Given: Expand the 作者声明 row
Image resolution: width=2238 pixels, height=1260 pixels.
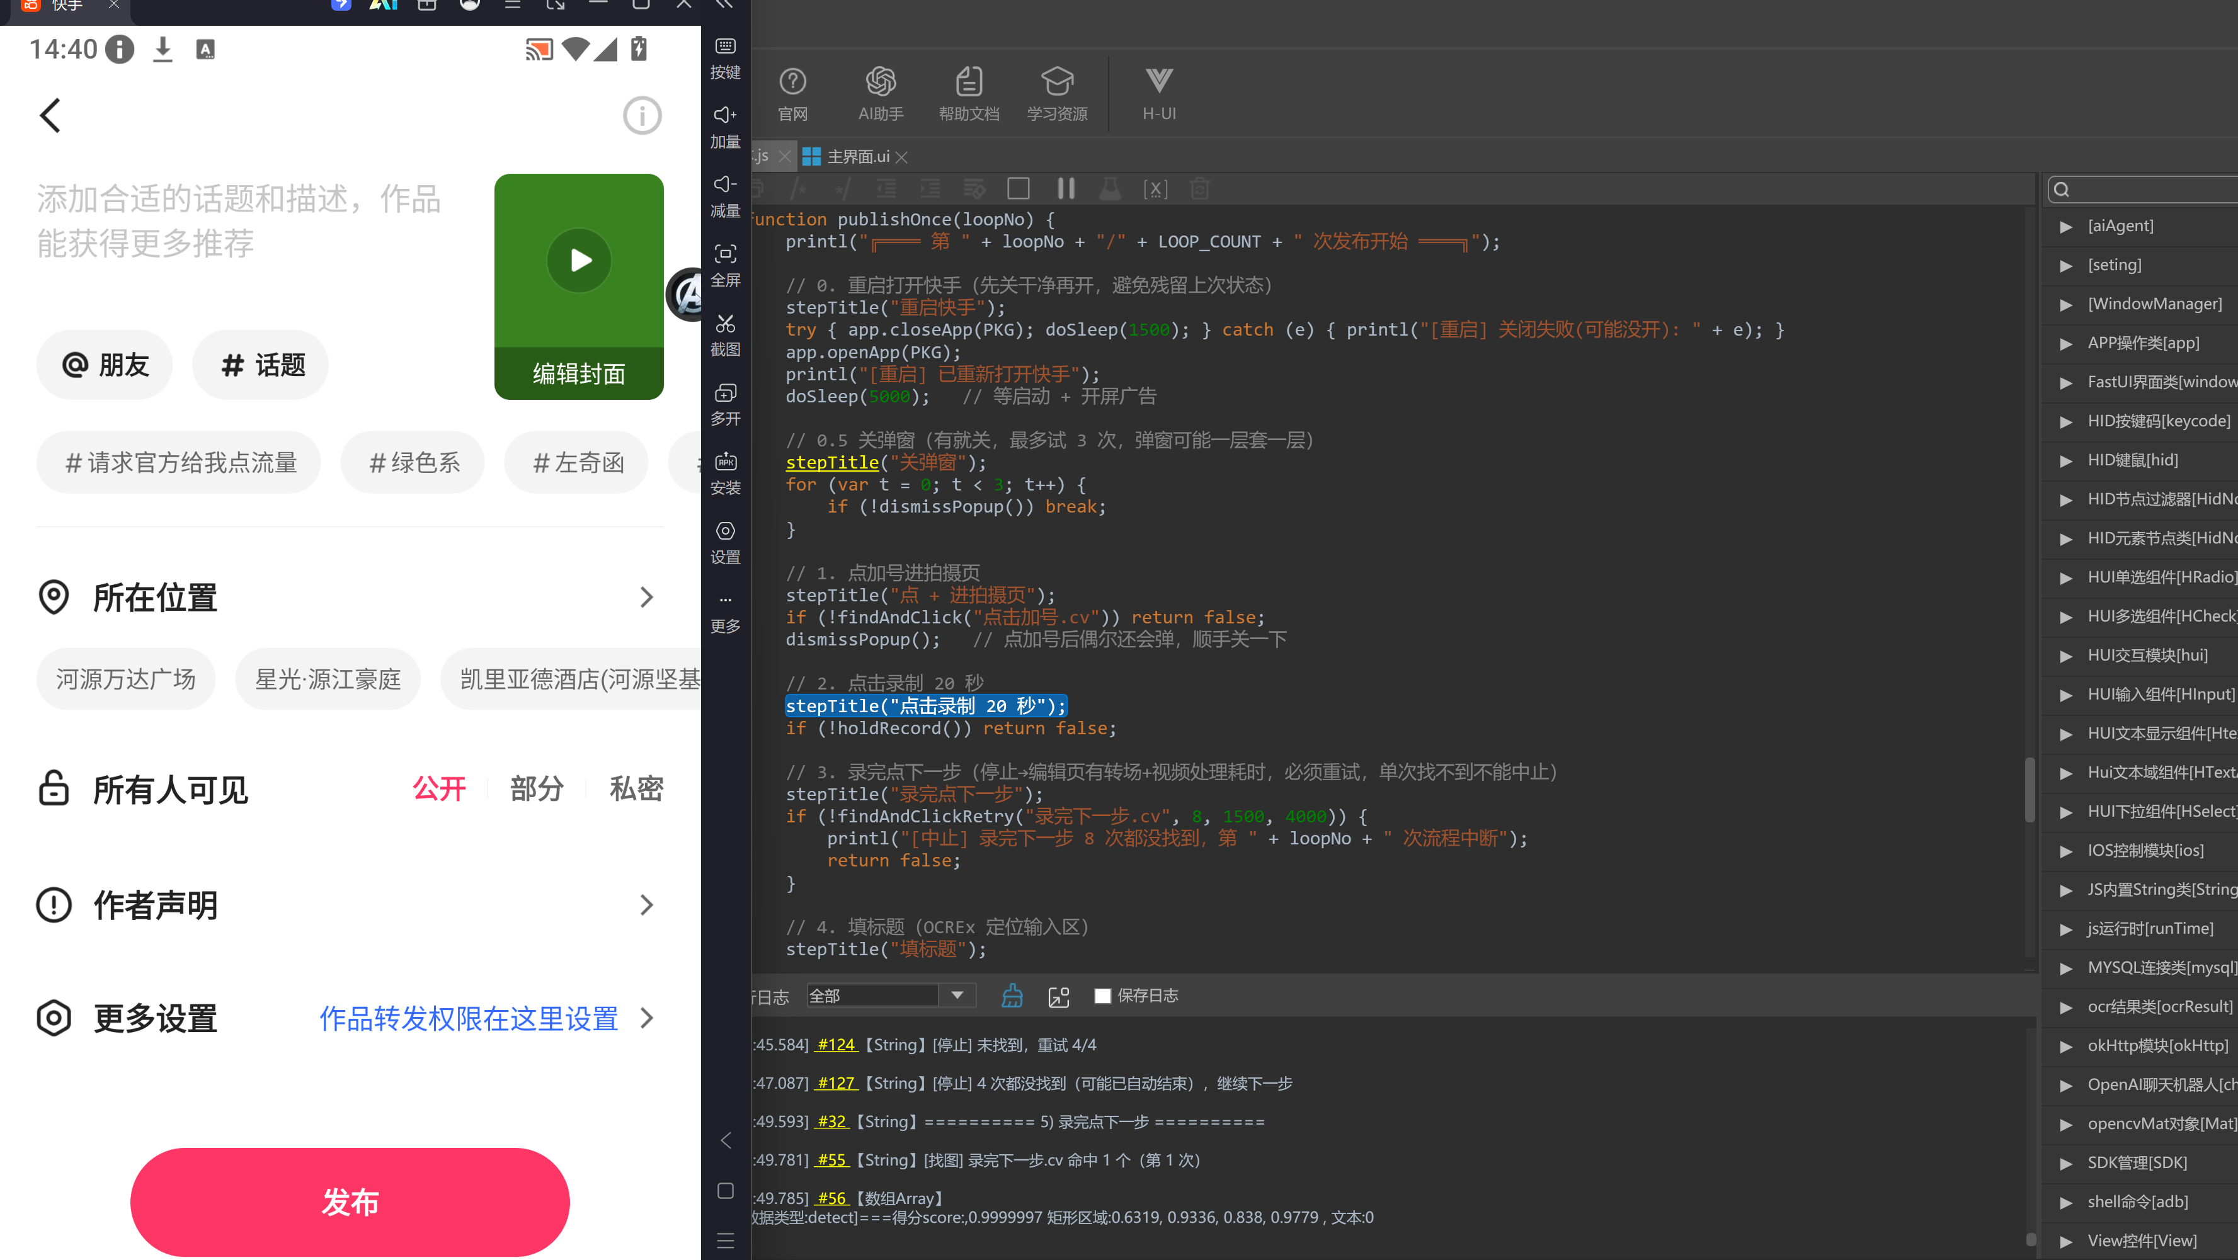Looking at the screenshot, I should pyautogui.click(x=349, y=905).
